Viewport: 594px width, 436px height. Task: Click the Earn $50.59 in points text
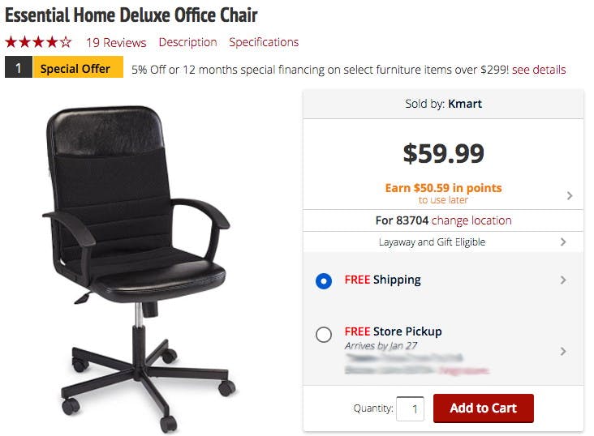pyautogui.click(x=443, y=188)
